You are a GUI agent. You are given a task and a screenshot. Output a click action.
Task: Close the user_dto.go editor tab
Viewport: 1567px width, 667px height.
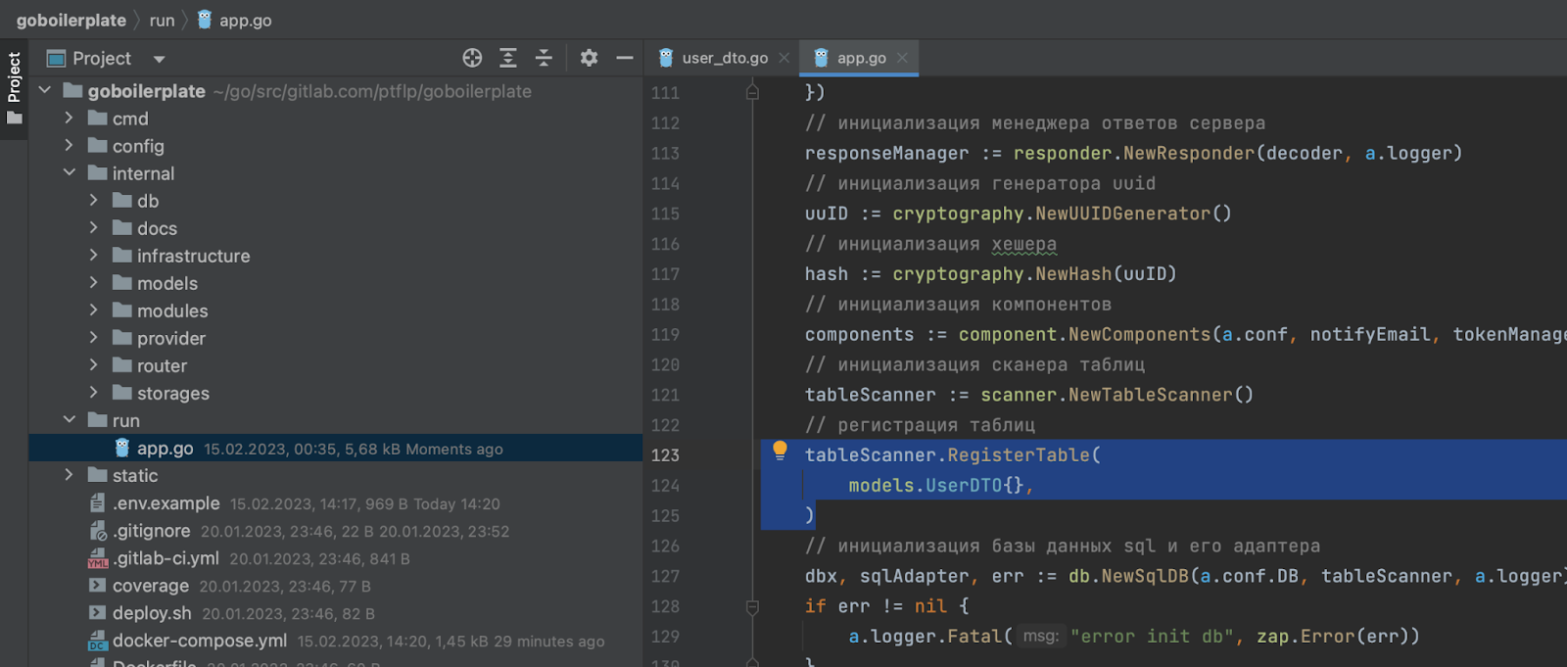(783, 58)
